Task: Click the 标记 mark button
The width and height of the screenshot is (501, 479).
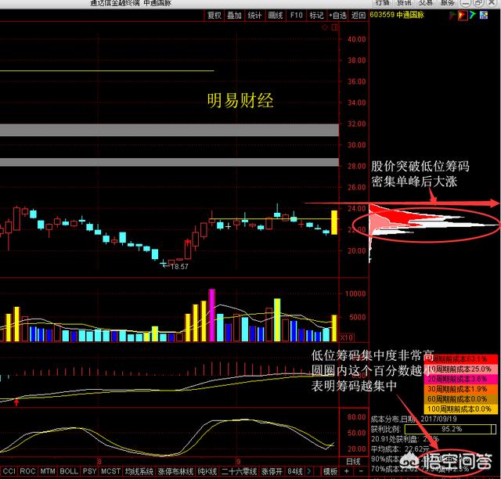Action: (316, 15)
